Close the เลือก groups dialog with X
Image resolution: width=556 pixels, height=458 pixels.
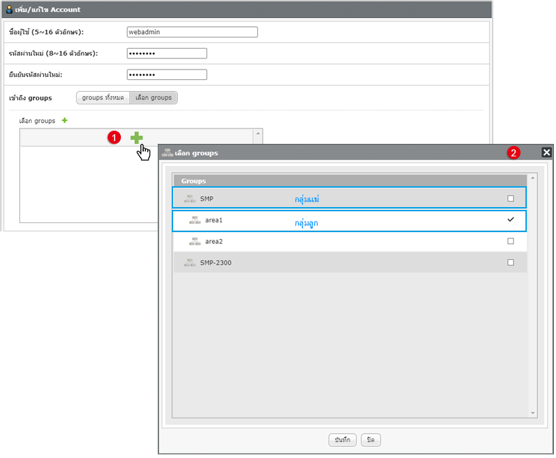546,152
